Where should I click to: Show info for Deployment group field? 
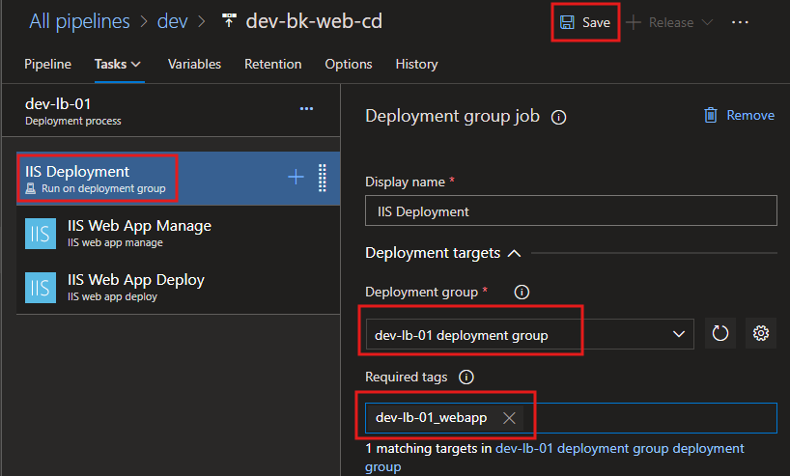point(522,293)
